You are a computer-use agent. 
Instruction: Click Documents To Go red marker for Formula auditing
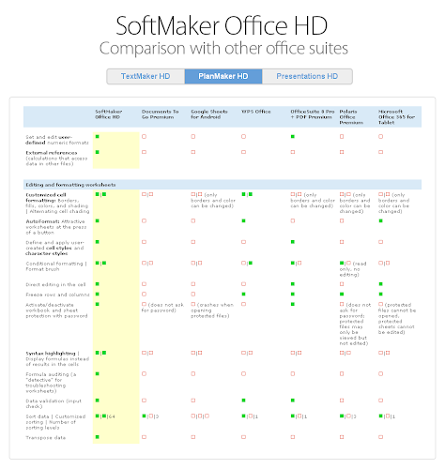(144, 373)
